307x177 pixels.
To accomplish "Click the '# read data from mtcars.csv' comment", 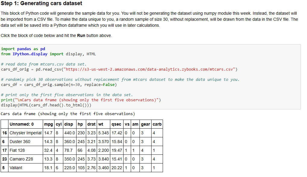I will point(44,64).
